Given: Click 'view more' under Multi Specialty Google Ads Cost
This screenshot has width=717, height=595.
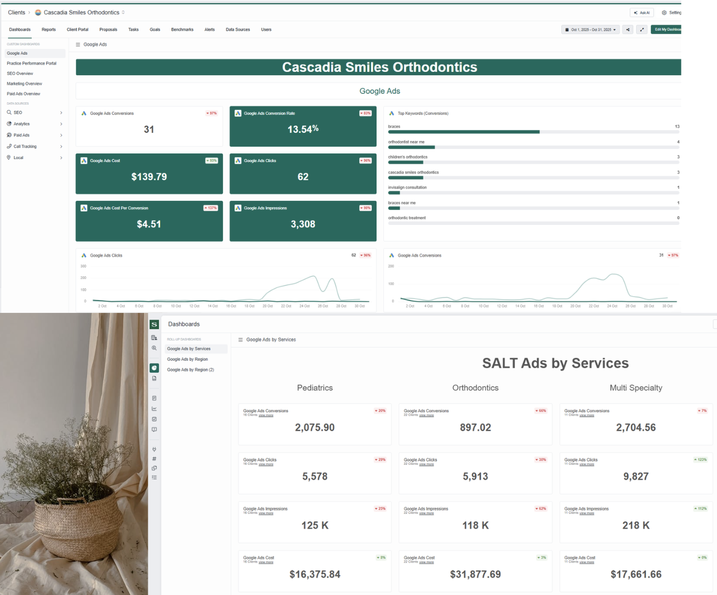Looking at the screenshot, I should click(x=587, y=562).
